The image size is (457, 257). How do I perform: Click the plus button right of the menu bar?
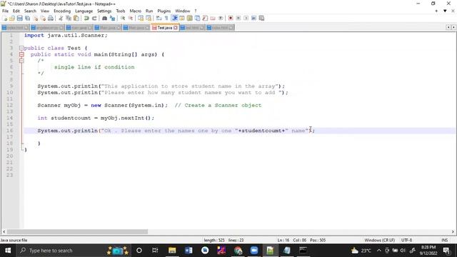pos(436,11)
